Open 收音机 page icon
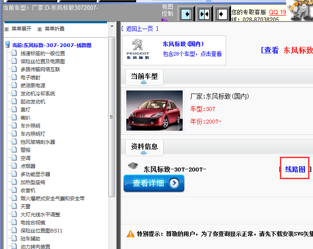313x249 pixels. coord(14,190)
